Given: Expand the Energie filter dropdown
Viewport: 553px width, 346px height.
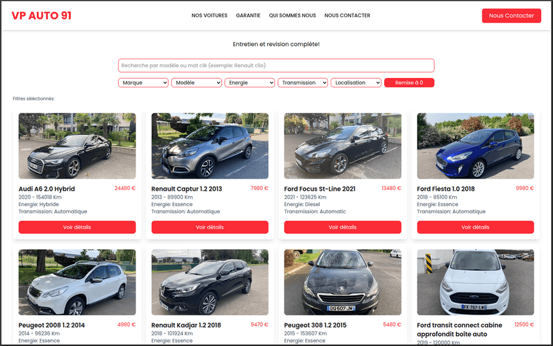Looking at the screenshot, I should coord(250,83).
